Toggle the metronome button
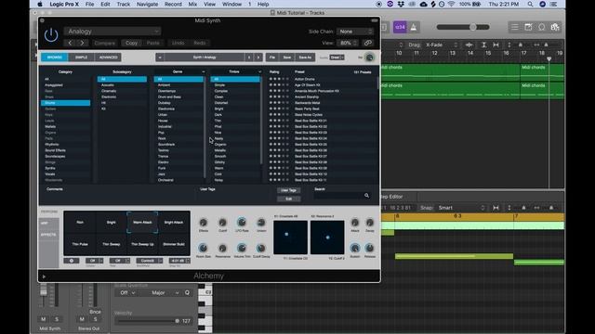This screenshot has width=595, height=334. point(414,27)
